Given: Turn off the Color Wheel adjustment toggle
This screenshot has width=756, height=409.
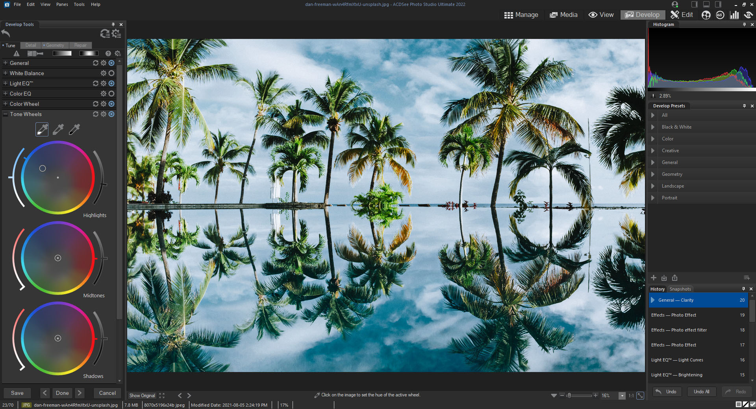Looking at the screenshot, I should 111,104.
